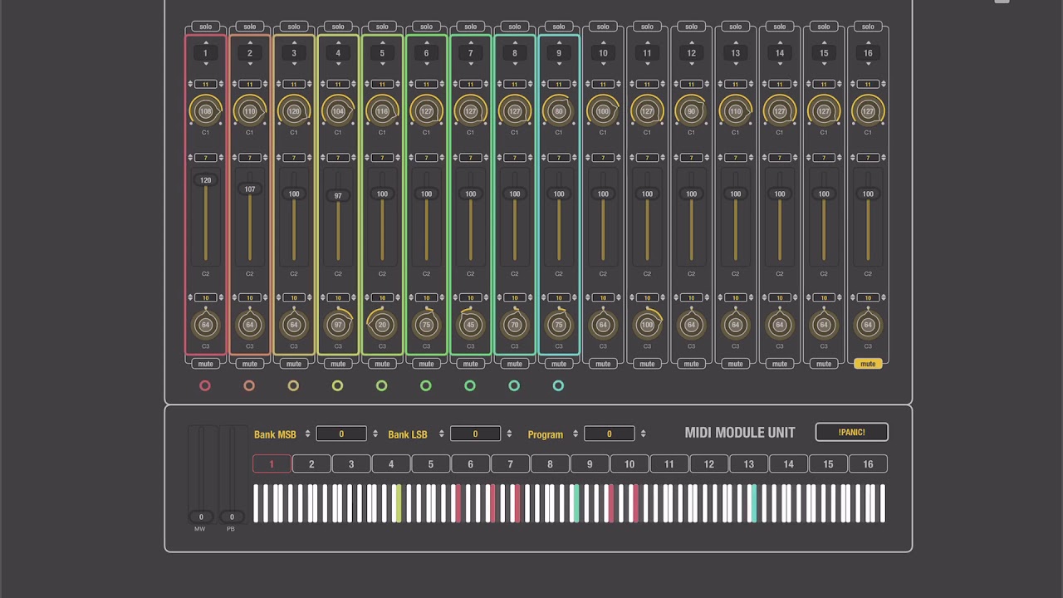Click the Program value field
The width and height of the screenshot is (1063, 598).
610,434
